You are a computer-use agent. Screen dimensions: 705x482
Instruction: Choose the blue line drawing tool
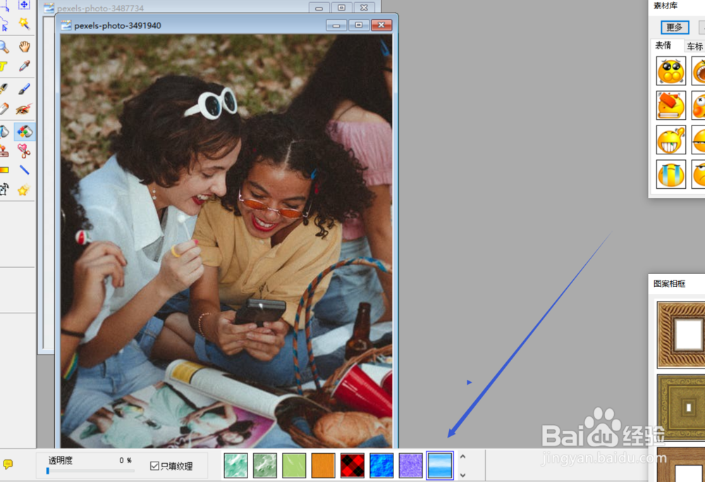24,171
